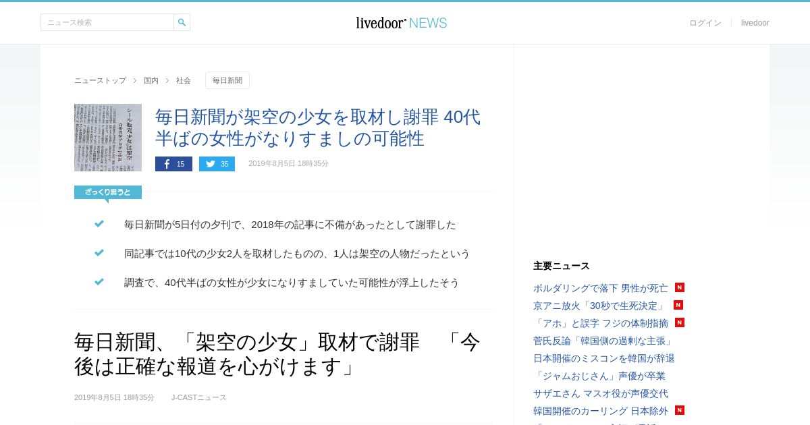Screen dimensions: 810x425
Task: Open サザエさん マスオ役が声優交代
Action: click(601, 393)
